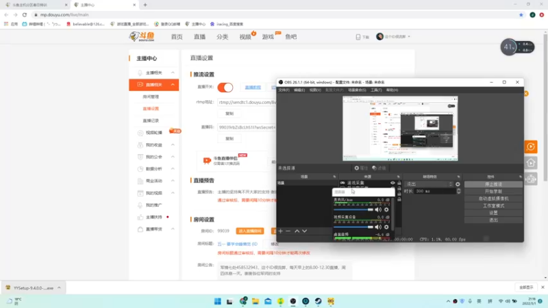Image resolution: width=548 pixels, height=308 pixels.
Task: Expand 主播相关 sidebar section
Action: tap(173, 73)
